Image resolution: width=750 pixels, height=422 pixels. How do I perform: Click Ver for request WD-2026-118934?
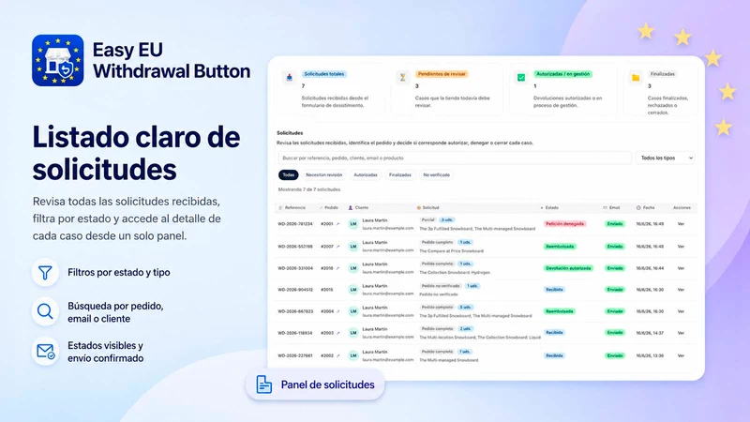pos(681,333)
